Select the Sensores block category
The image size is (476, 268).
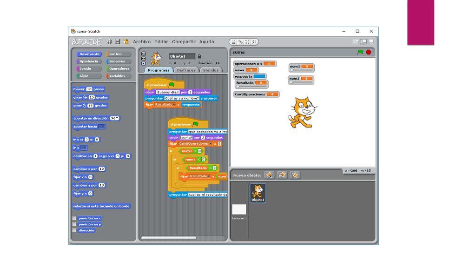click(119, 61)
